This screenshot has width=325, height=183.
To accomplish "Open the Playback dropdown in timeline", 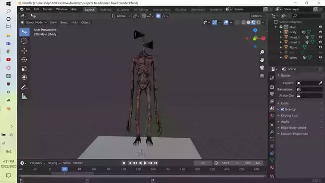I will tap(37, 163).
